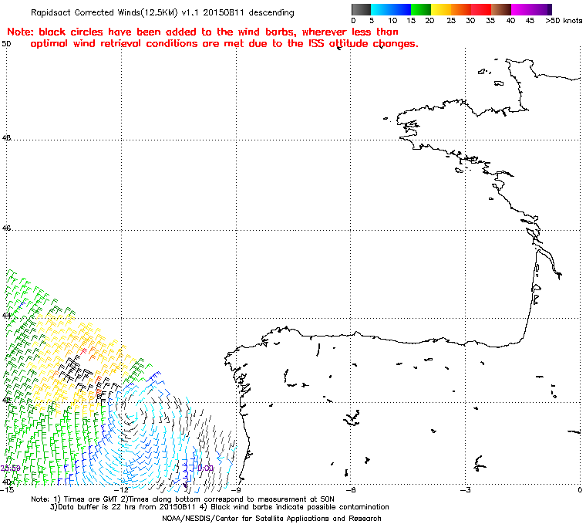
Task: Click the latitude axis label '50'
Action: click(x=6, y=44)
